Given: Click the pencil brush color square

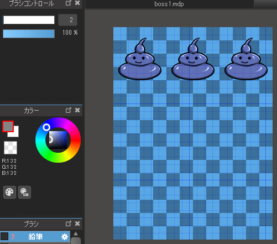Looking at the screenshot, I should click(x=4, y=236).
